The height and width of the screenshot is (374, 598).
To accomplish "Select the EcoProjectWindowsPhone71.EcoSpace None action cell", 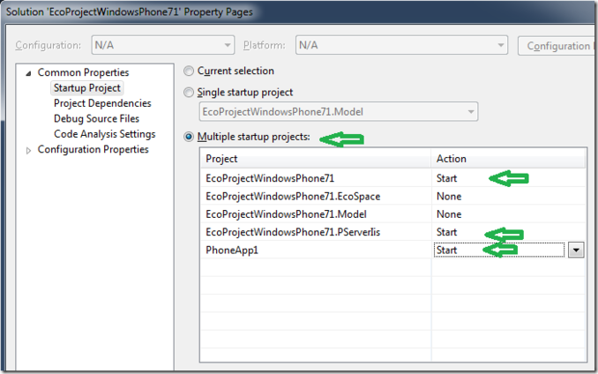I will [508, 197].
